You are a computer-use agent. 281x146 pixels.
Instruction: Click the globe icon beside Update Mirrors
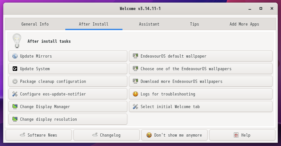(x=15, y=56)
